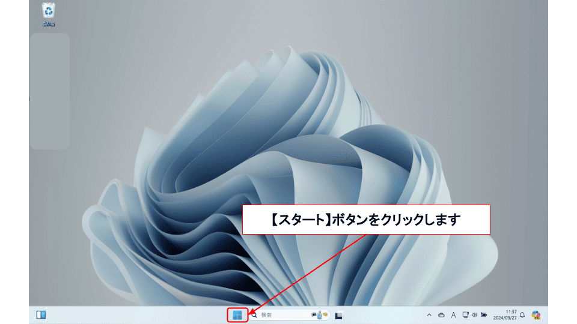The width and height of the screenshot is (577, 324).
Task: Click the スタート instruction callout box
Action: pos(367,220)
